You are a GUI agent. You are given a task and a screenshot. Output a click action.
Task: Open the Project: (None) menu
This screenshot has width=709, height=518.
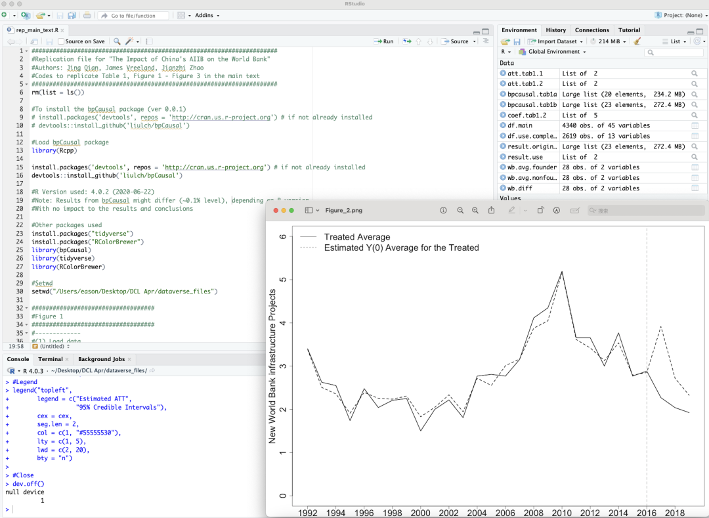tap(681, 15)
